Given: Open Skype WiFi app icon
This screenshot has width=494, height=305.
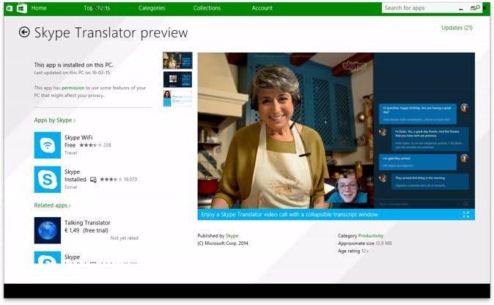Looking at the screenshot, I should [x=48, y=145].
